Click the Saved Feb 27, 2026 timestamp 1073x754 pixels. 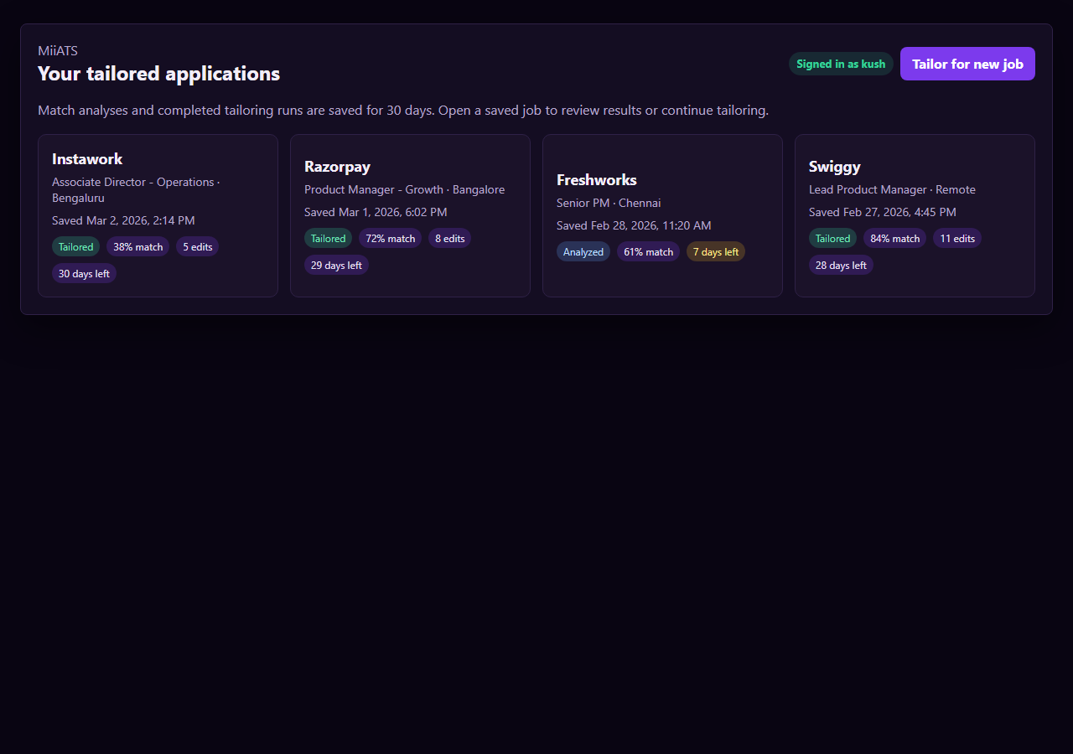click(x=883, y=212)
